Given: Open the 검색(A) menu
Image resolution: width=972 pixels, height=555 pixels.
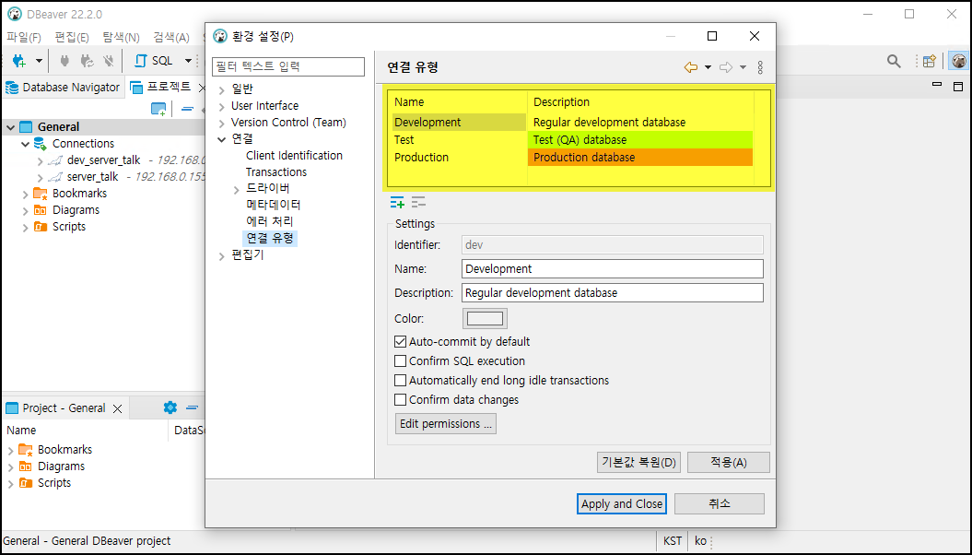Looking at the screenshot, I should [171, 38].
